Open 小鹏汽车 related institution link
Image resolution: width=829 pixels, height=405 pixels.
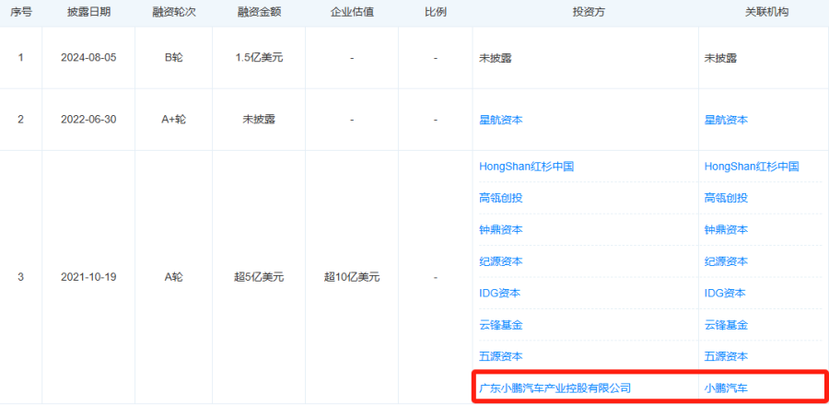coord(726,388)
